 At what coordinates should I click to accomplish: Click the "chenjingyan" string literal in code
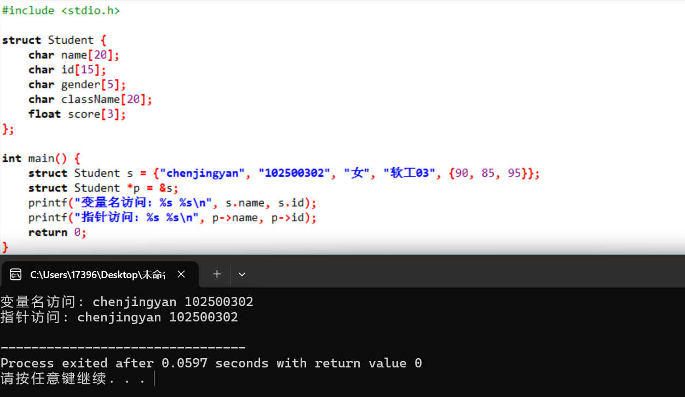coord(202,173)
